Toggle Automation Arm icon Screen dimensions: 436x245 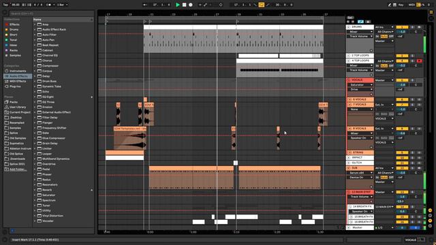[205, 5]
